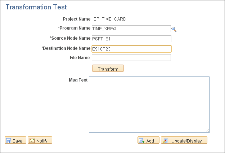Click the Msg Text label
Image resolution: width=225 pixels, height=153 pixels.
[78, 80]
